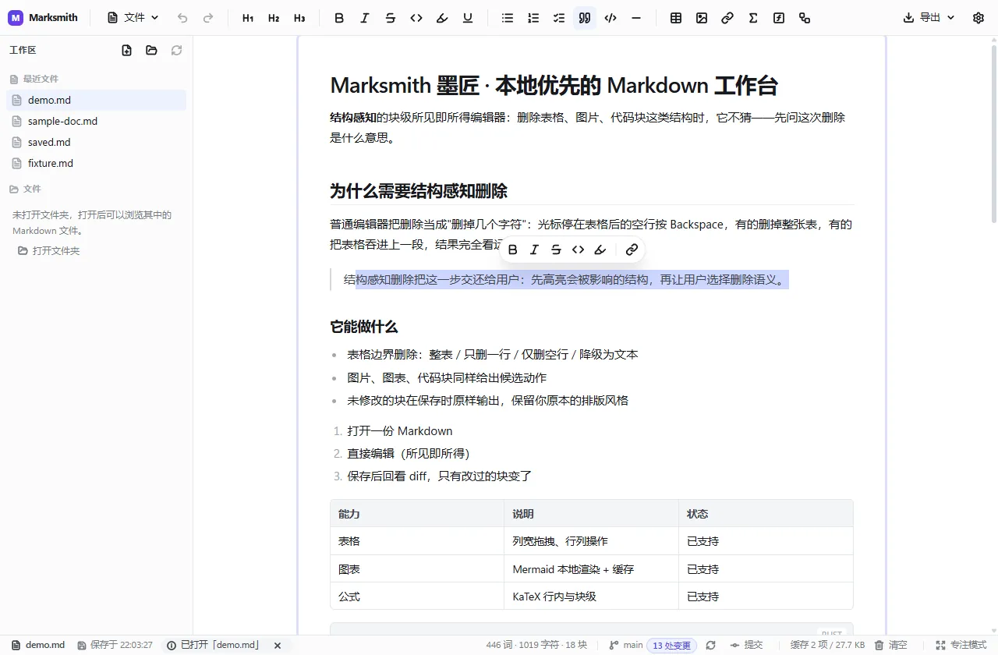Insert a code block
The image size is (998, 655).
point(610,18)
